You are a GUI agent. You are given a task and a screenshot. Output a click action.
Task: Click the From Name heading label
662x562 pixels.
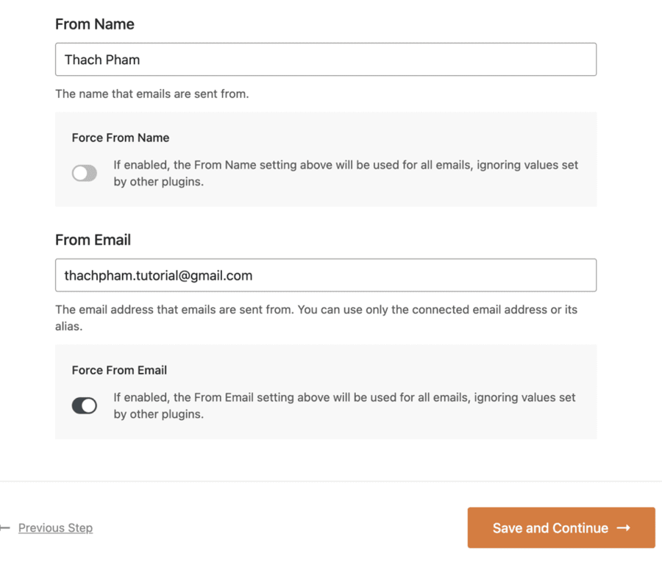coord(95,24)
